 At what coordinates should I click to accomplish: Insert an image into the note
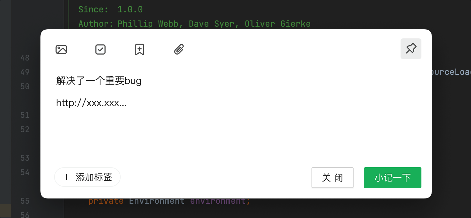(61, 49)
